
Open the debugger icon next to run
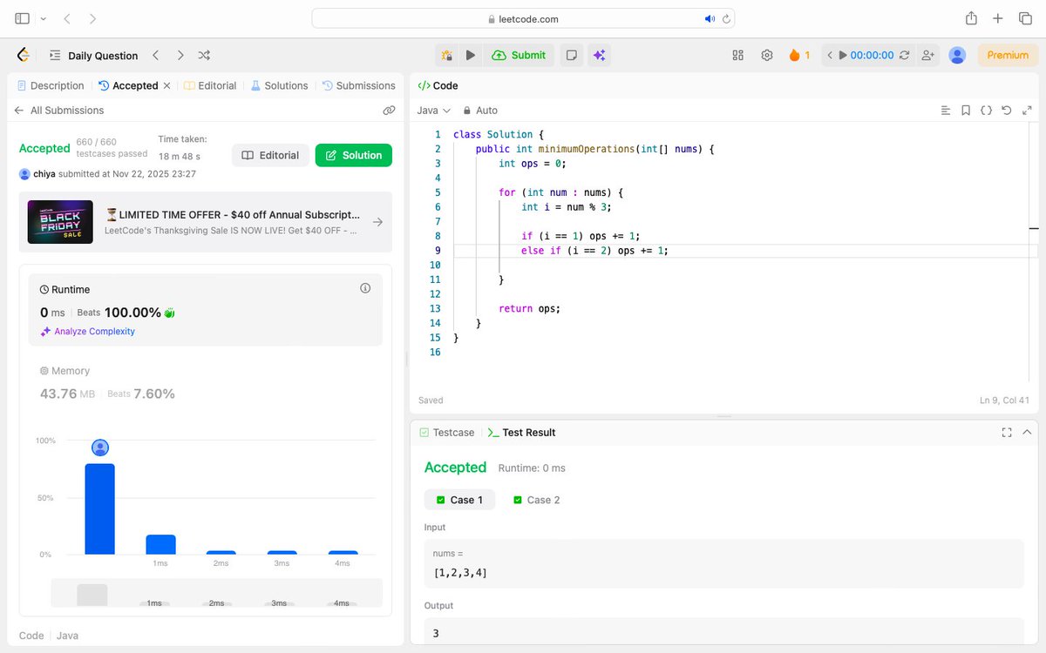[447, 55]
